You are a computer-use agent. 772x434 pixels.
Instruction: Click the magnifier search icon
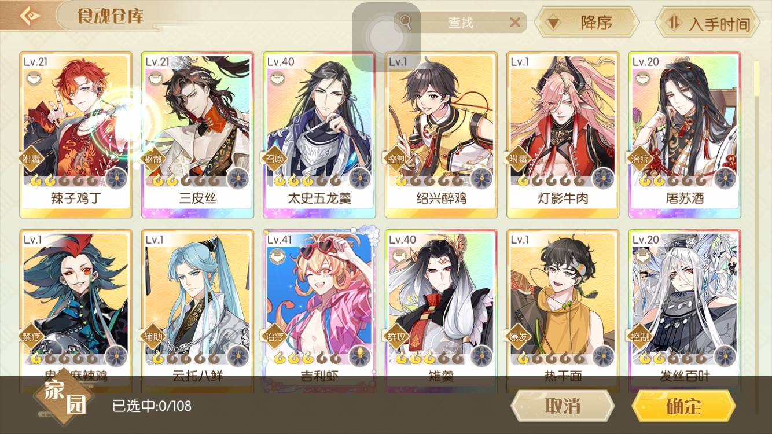click(x=406, y=22)
